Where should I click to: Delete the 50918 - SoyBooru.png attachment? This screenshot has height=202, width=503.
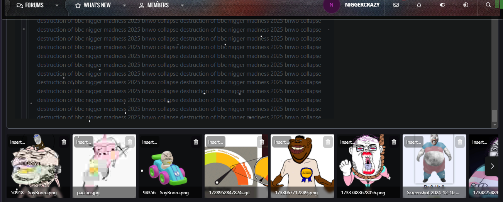pyautogui.click(x=64, y=142)
